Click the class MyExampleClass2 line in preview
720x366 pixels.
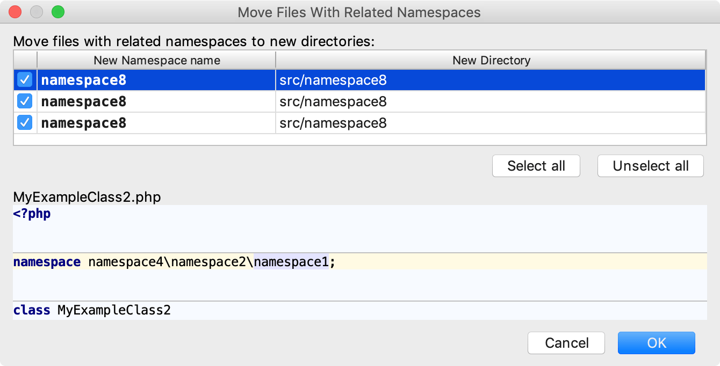91,310
